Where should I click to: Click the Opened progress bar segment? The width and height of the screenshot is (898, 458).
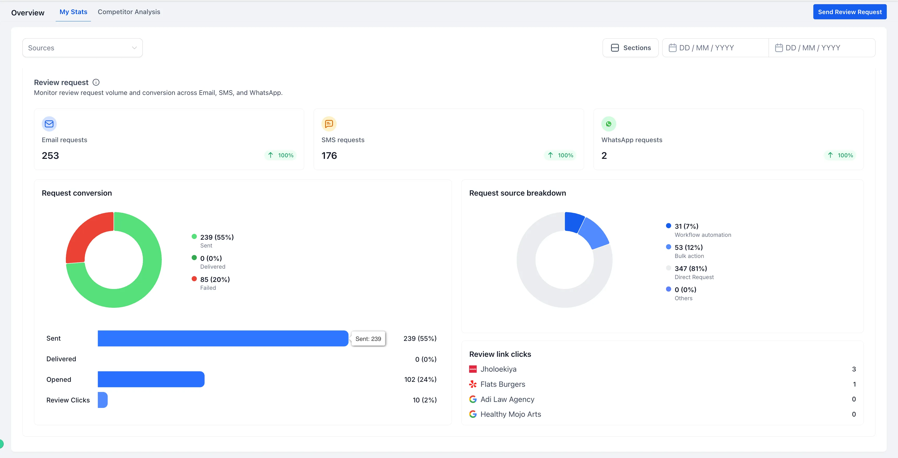tap(151, 379)
